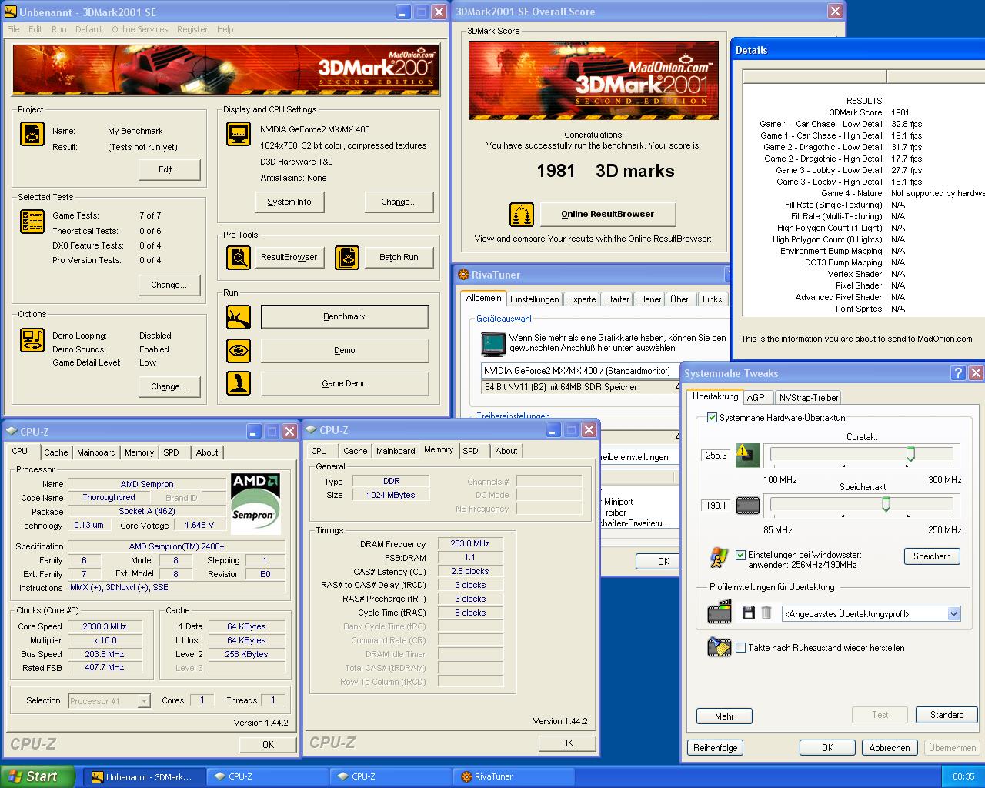Open the Angepasstes Übertaktungsprofil dropdown
Image resolution: width=985 pixels, height=788 pixels.
[x=954, y=614]
